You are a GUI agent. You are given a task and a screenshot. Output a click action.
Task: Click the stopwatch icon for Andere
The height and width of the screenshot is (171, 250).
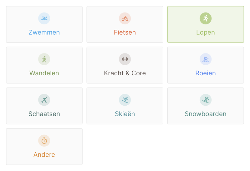(44, 141)
